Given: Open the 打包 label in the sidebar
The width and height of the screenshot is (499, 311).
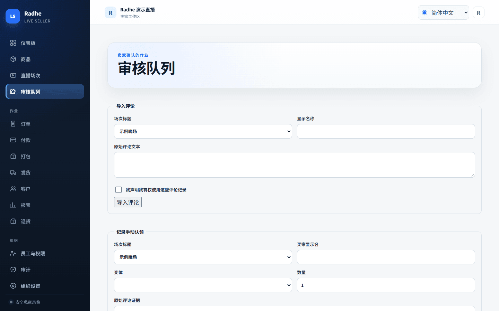Looking at the screenshot, I should [x=26, y=157].
